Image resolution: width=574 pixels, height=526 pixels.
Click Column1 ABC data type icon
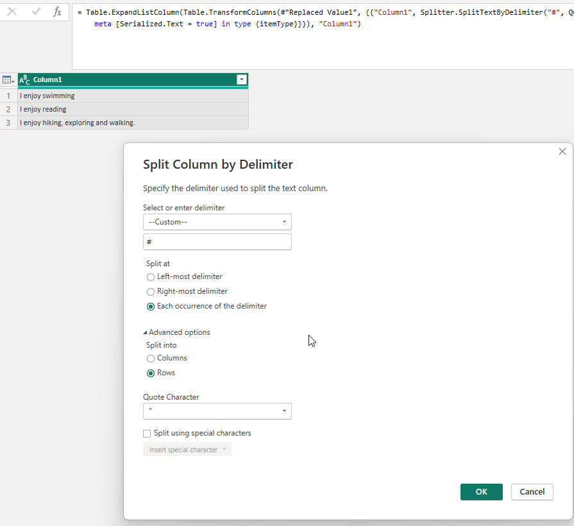pos(24,80)
